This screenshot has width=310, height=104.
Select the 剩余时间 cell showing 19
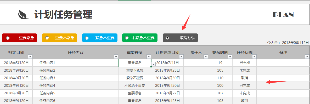coord(220,63)
